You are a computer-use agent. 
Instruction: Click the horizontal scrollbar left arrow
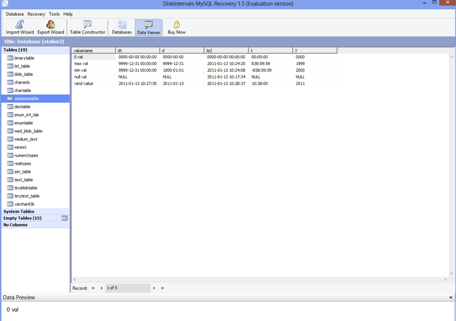point(74,280)
